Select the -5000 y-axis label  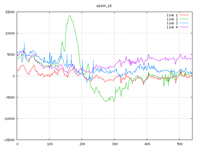click(10, 97)
